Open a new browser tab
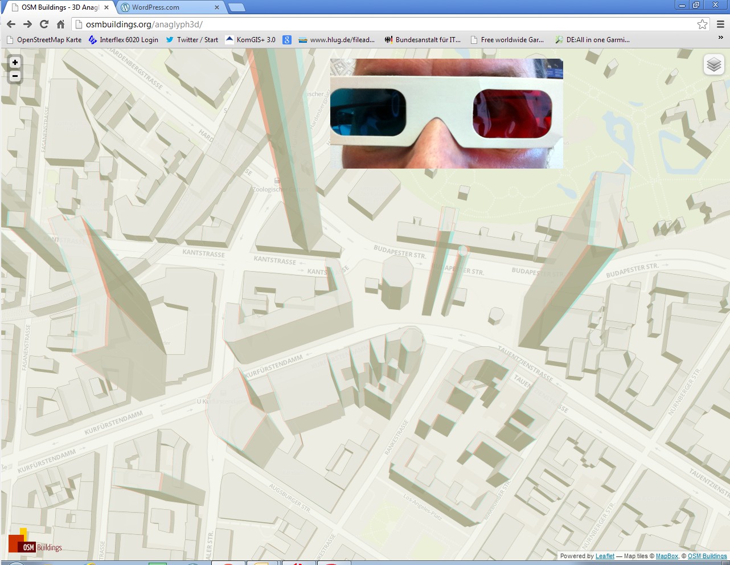Viewport: 730px width, 565px height. click(236, 7)
